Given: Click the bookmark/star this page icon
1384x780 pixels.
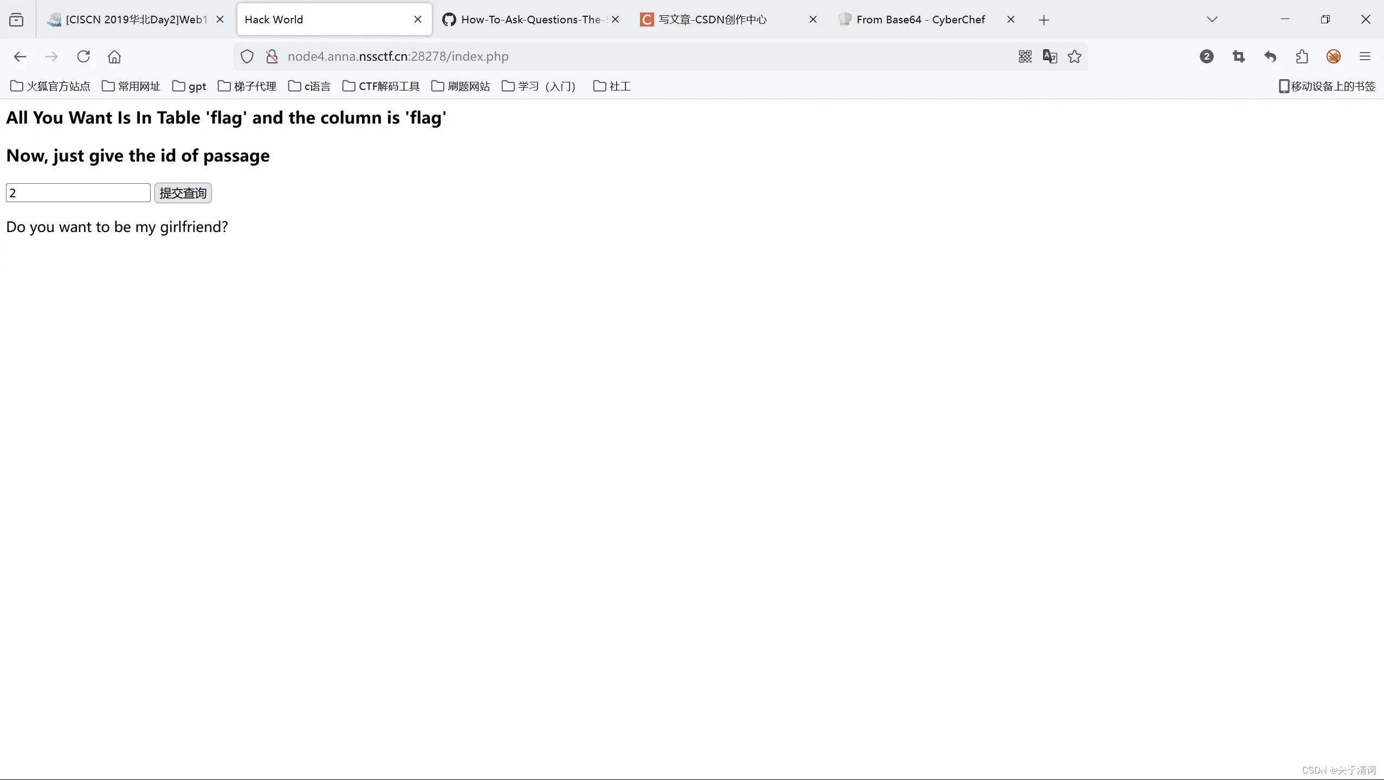Looking at the screenshot, I should [1074, 56].
